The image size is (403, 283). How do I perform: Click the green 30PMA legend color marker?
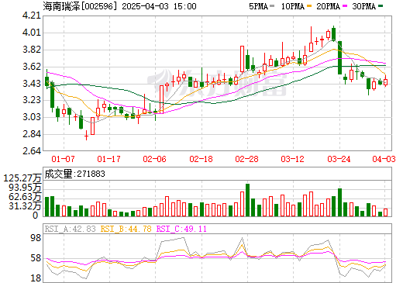pos(381,6)
